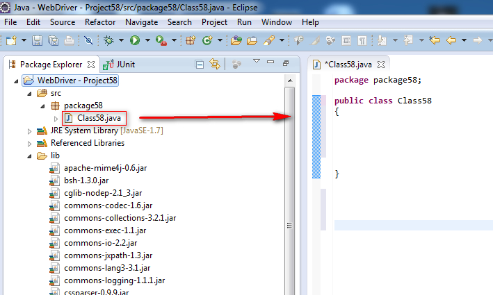The height and width of the screenshot is (295, 493).
Task: Open the Debug configurations dropdown arrow
Action: click(x=121, y=40)
